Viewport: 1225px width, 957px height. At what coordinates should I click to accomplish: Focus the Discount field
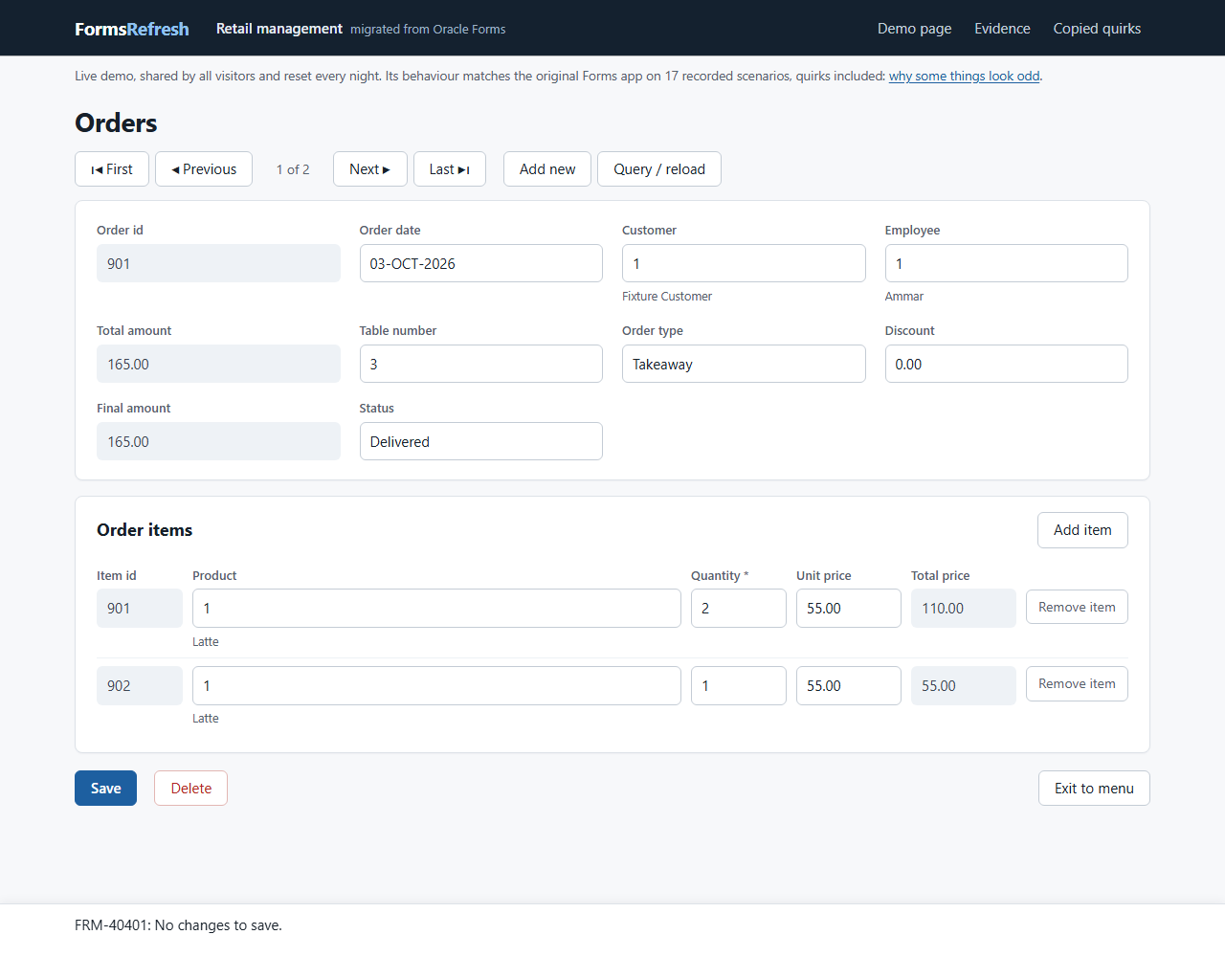pyautogui.click(x=1007, y=364)
